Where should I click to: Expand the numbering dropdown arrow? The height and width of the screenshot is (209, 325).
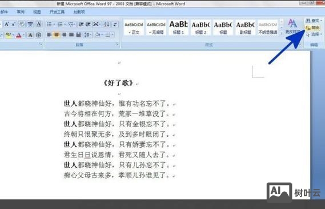coord(65,25)
